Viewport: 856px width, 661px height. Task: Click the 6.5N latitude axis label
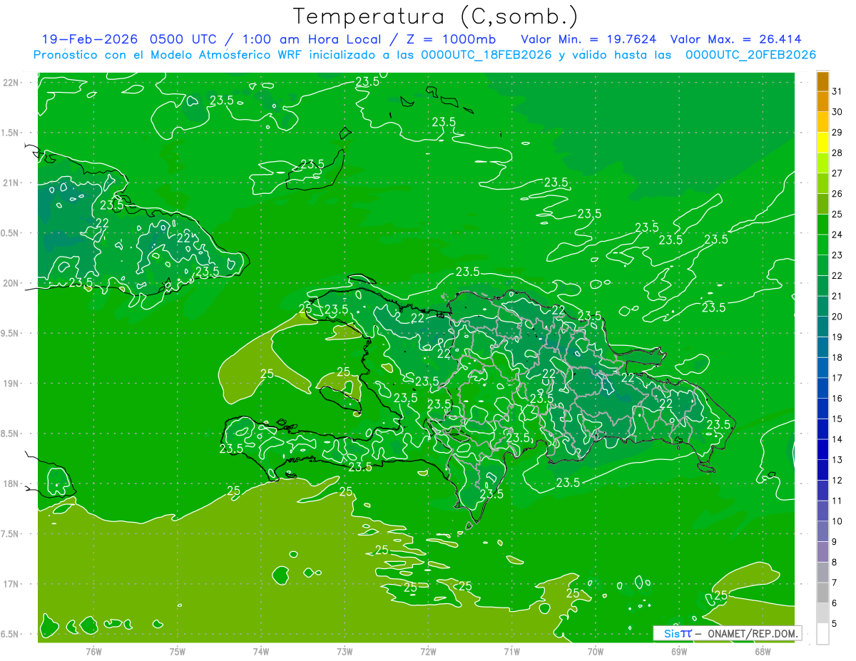[11, 634]
